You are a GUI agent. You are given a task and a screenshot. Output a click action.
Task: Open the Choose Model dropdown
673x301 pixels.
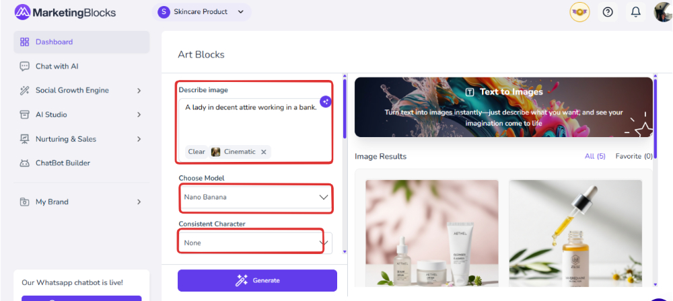click(255, 198)
